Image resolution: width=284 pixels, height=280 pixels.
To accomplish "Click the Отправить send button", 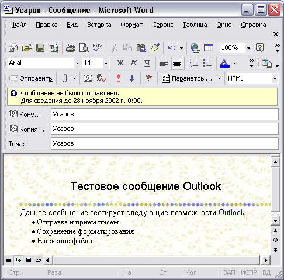I will [x=32, y=78].
